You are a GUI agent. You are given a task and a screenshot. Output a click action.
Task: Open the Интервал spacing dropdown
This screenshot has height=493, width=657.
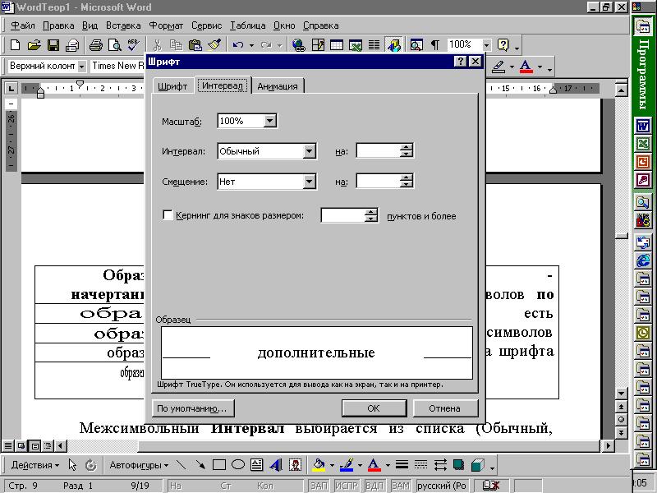point(310,151)
